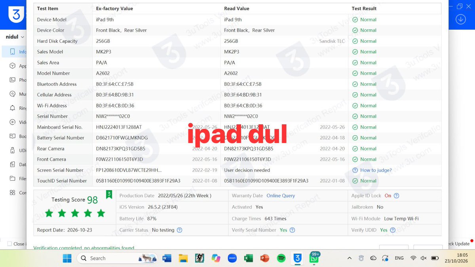
Task: Click the 3uTools logo in the header
Action: (x=16, y=15)
